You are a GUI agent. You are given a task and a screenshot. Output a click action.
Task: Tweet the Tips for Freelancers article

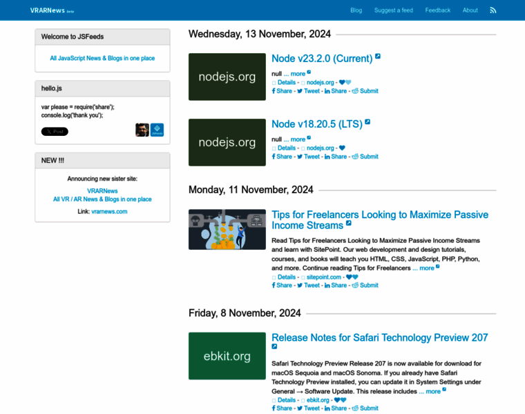point(308,285)
